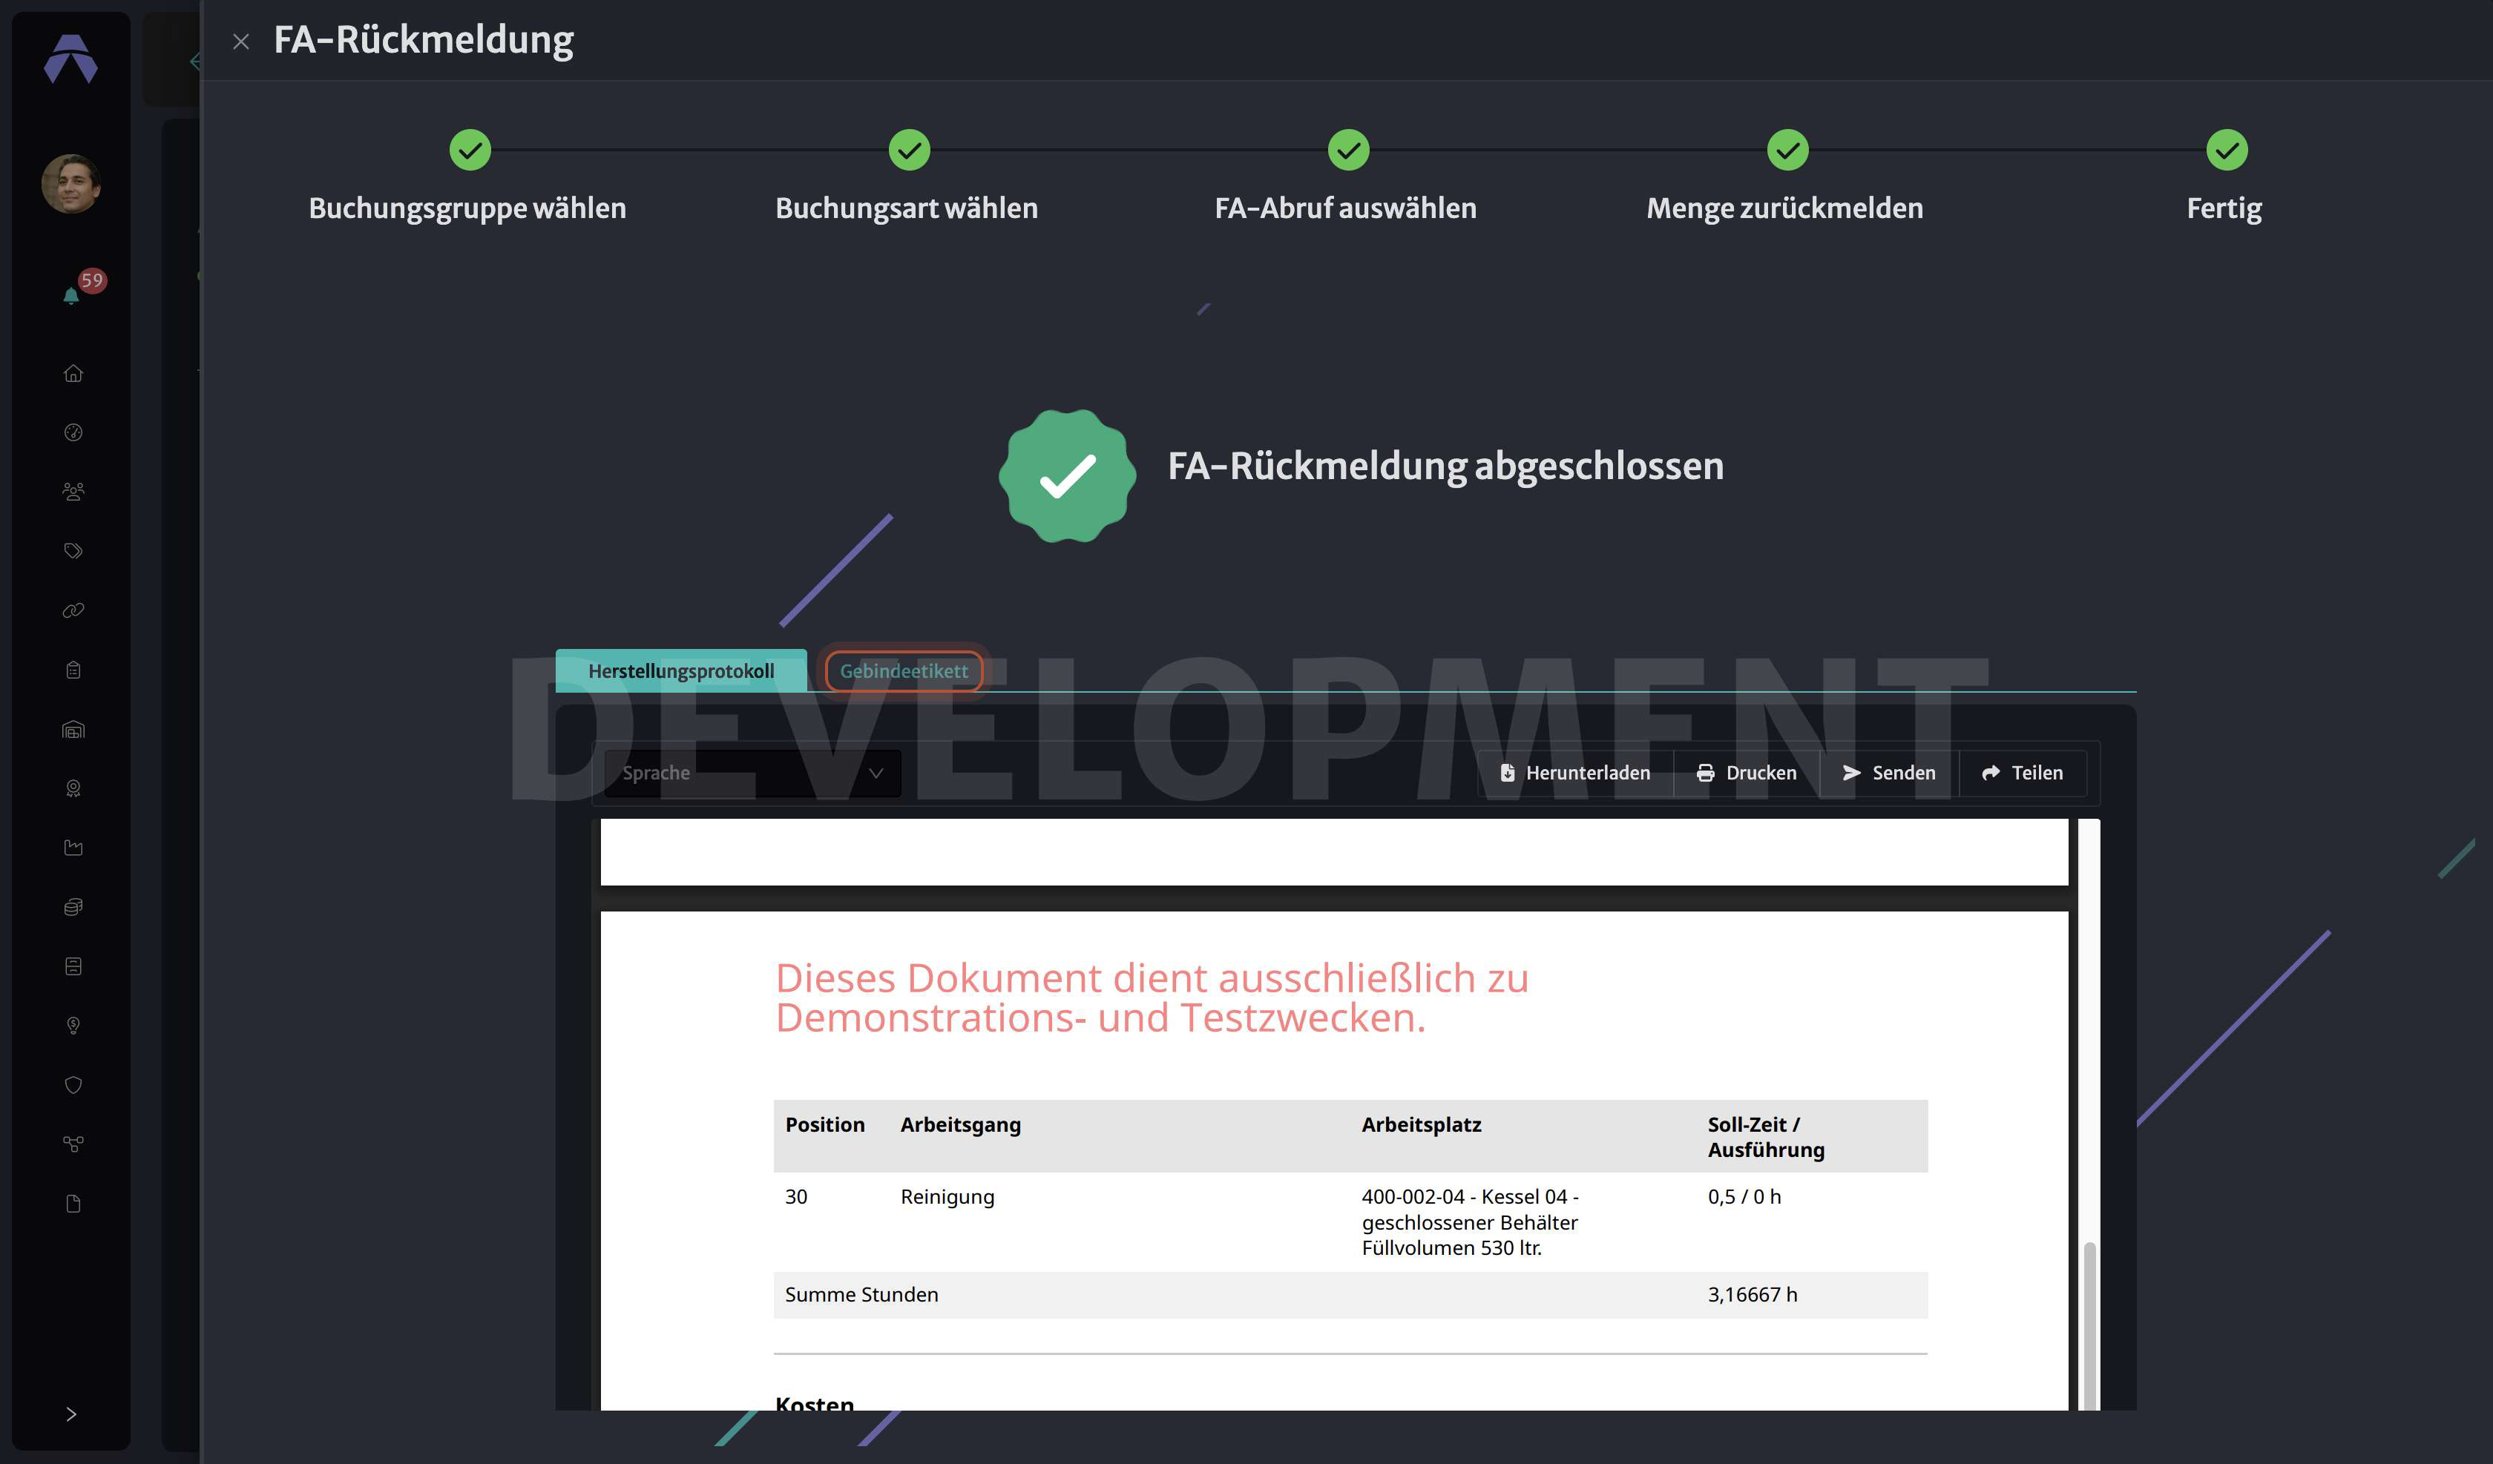Click the Position column header
Image resolution: width=2493 pixels, height=1464 pixels.
[x=824, y=1124]
